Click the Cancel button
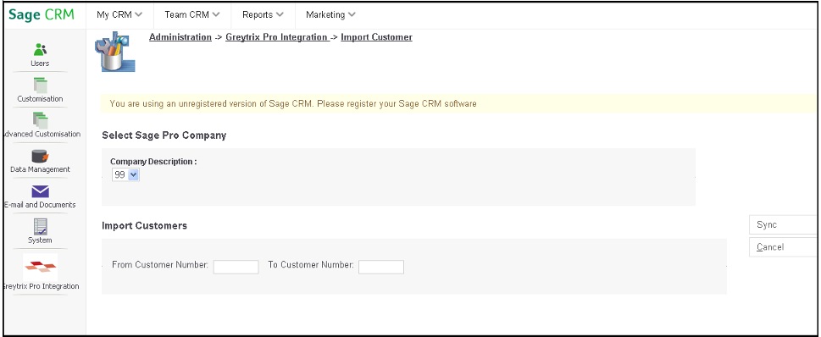This screenshot has height=337, width=821. (784, 247)
